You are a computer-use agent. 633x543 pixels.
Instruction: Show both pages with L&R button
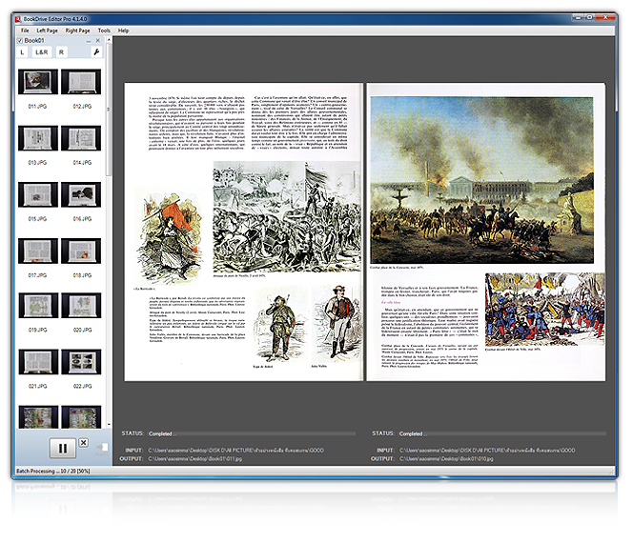[42, 52]
